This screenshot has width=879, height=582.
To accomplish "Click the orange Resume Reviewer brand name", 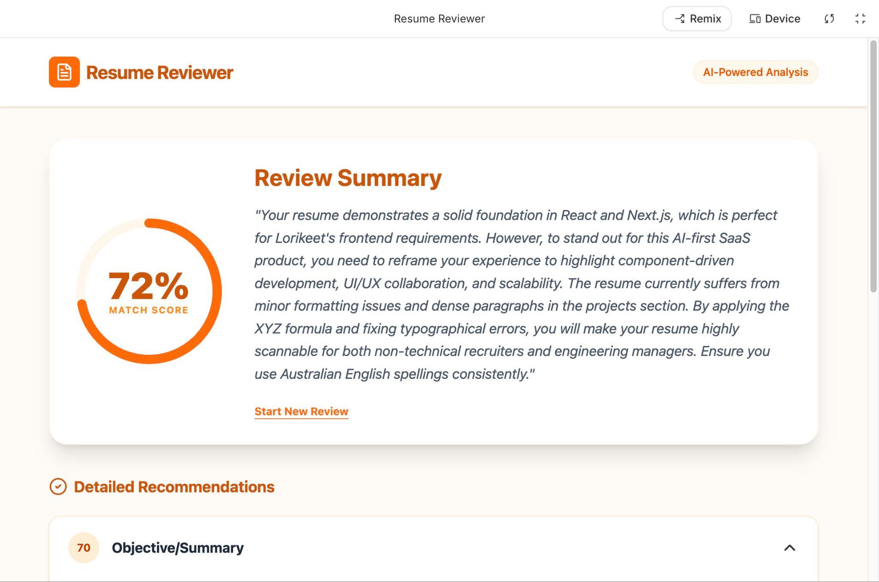I will click(160, 73).
